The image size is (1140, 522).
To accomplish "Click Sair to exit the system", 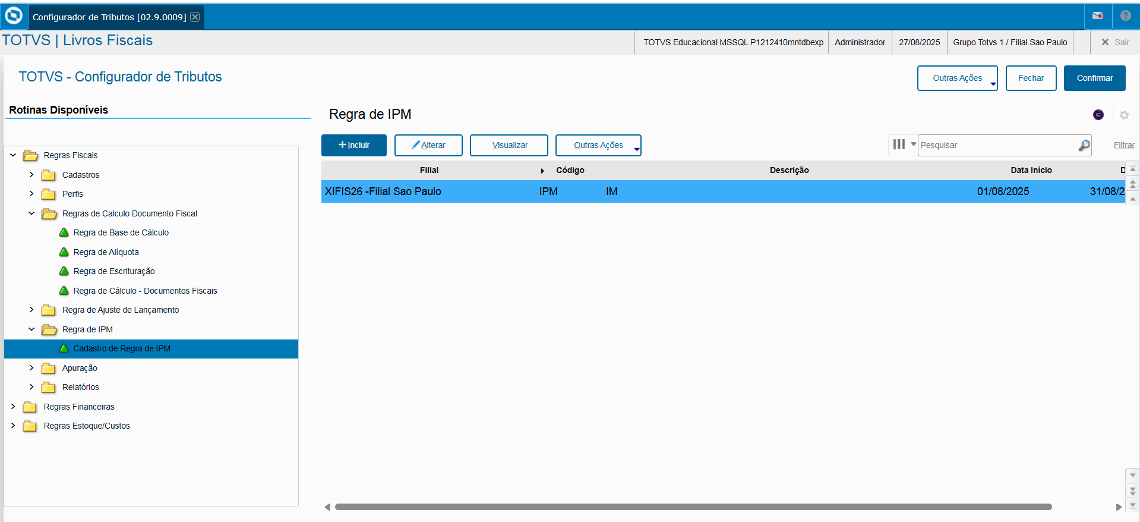I will pyautogui.click(x=1115, y=42).
